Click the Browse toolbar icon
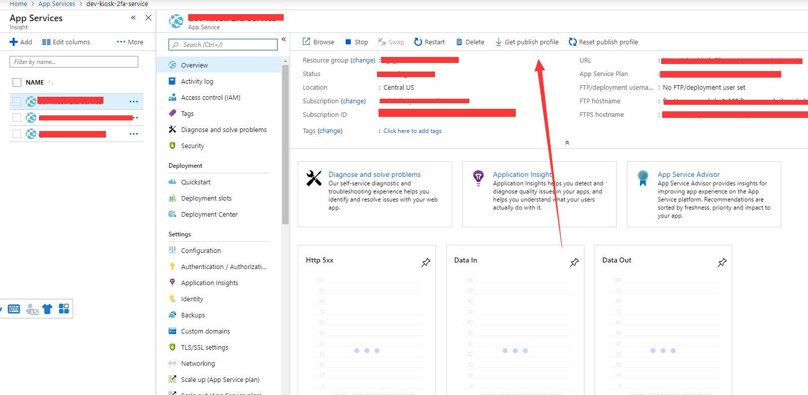808x395 pixels. [x=306, y=42]
